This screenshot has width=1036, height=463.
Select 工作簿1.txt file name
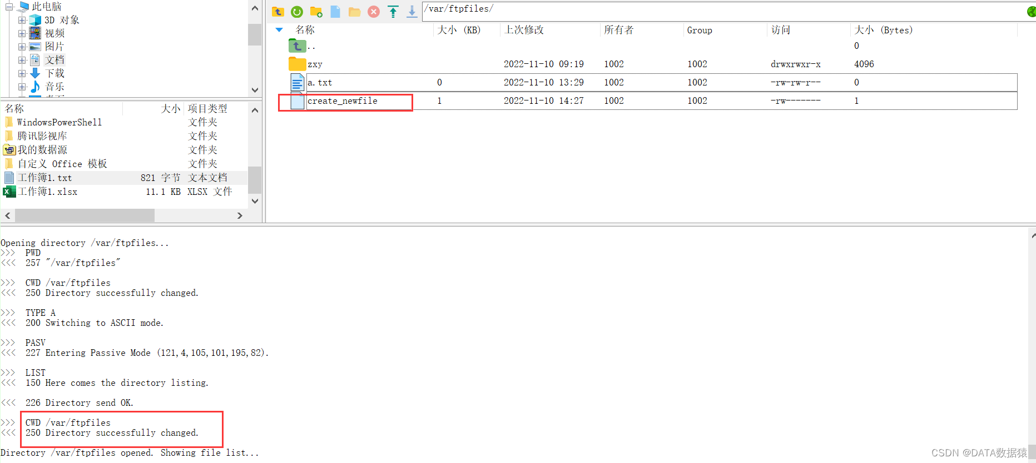44,178
